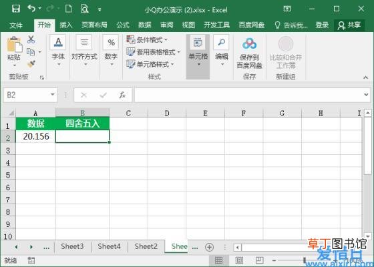Image resolution: width=374 pixels, height=267 pixels.
Task: Switch to the 插入 ribbon tab
Action: 66,25
